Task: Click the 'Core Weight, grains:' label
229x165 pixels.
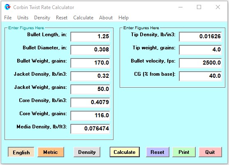Action: click(43, 114)
